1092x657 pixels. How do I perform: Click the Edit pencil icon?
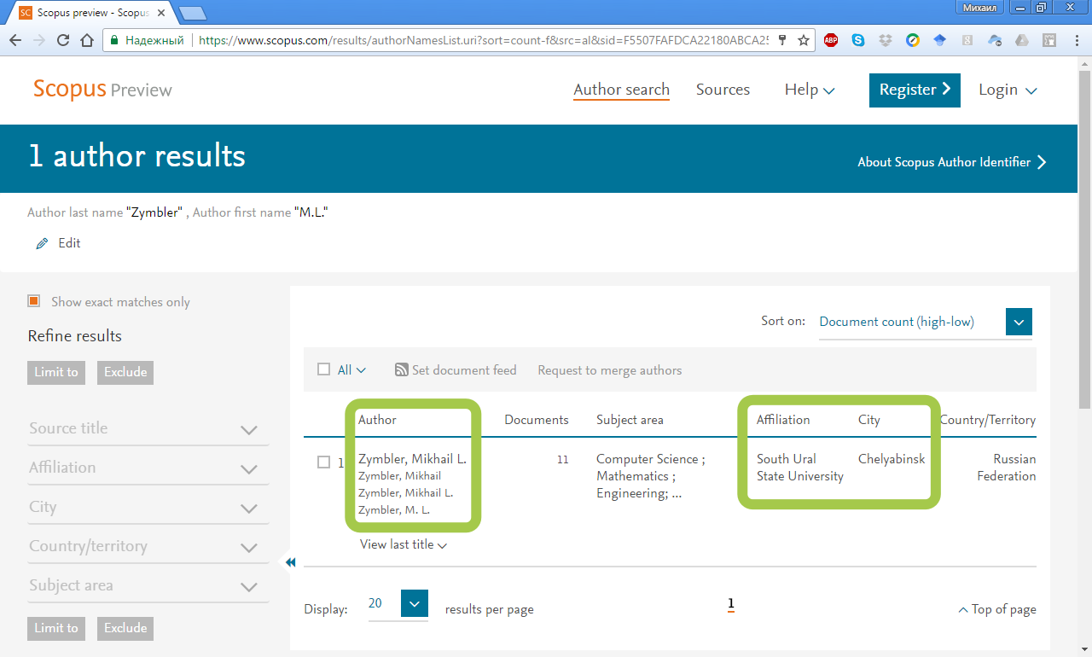42,244
